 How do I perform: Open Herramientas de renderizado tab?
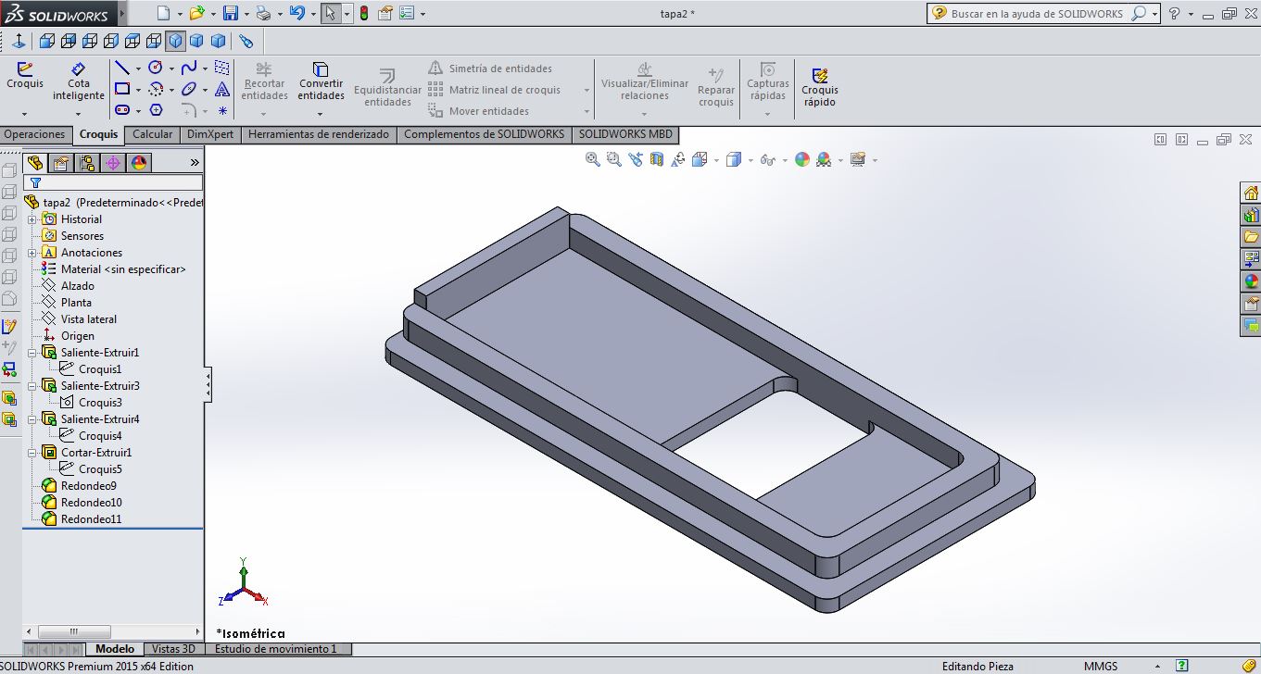click(319, 134)
